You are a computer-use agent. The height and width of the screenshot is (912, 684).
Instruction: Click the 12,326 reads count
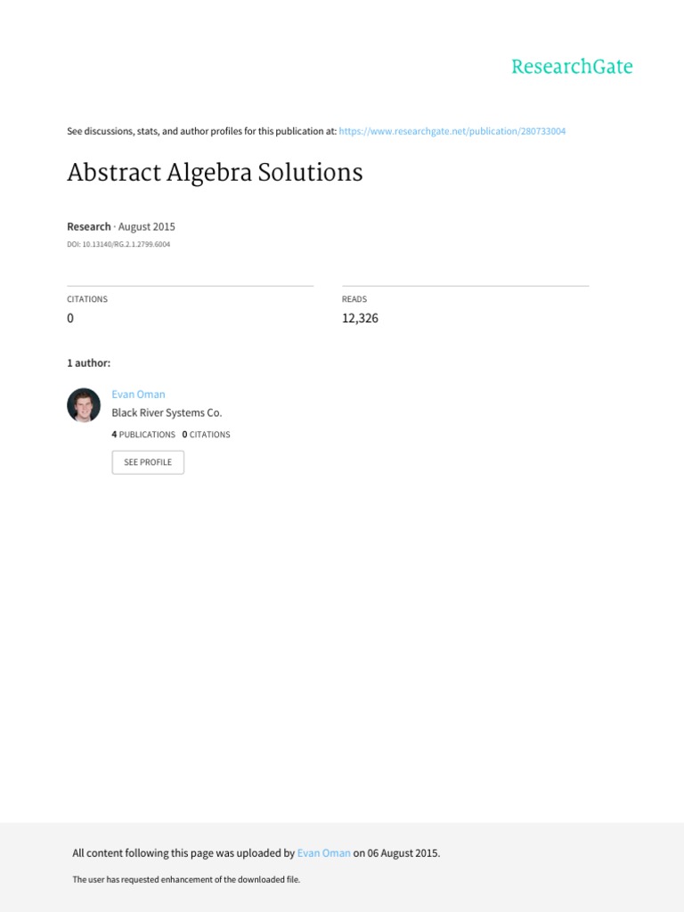(360, 318)
